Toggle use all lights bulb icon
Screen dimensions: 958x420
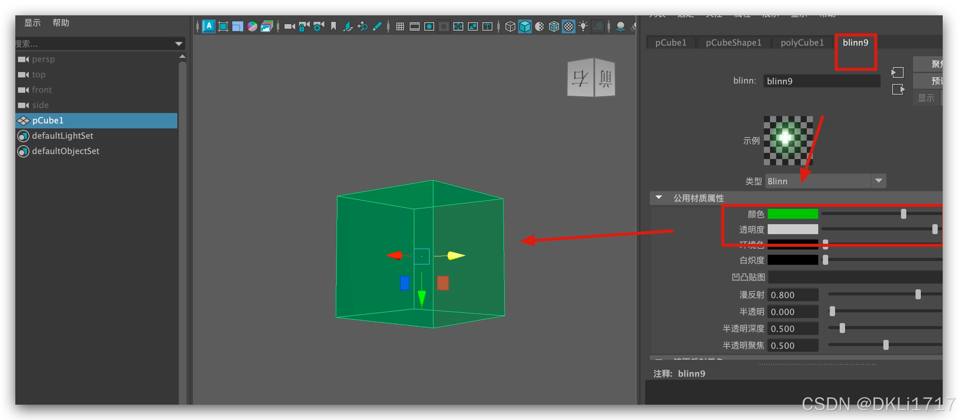click(x=583, y=26)
